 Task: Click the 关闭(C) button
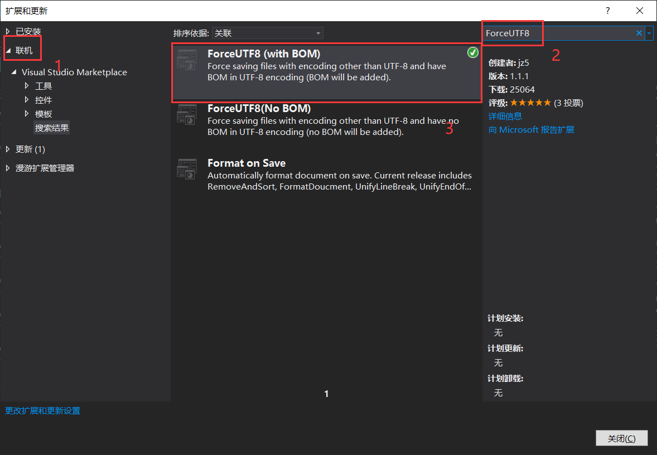(x=621, y=438)
